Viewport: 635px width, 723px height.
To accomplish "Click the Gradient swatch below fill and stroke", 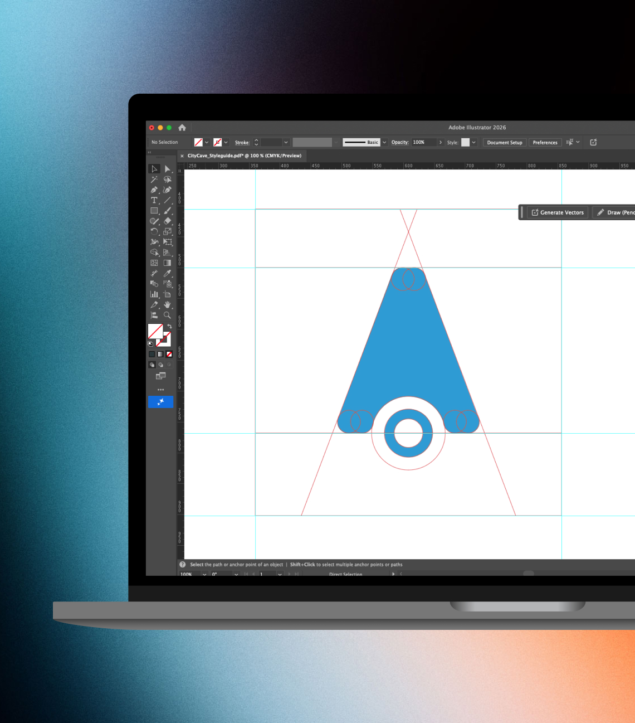I will pos(161,353).
